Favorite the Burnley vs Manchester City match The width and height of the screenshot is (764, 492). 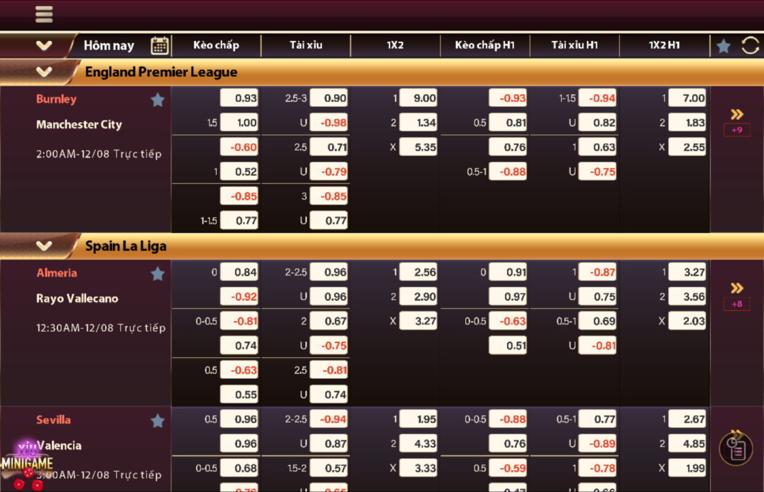[158, 100]
